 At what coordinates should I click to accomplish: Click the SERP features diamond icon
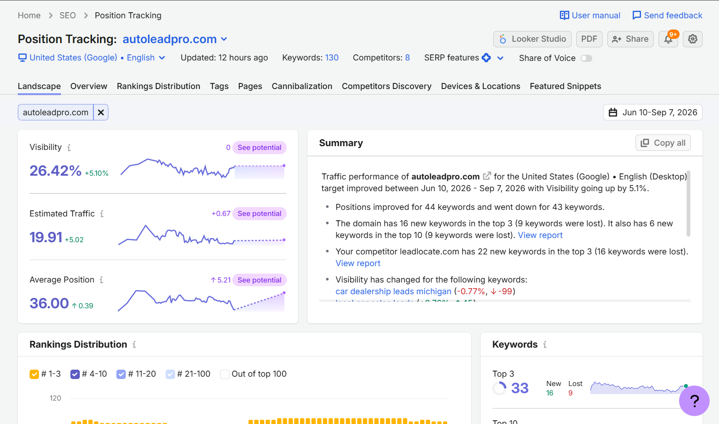point(486,58)
